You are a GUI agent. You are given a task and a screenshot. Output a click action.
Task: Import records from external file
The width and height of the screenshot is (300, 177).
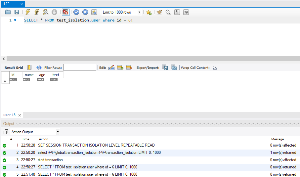pos(174,67)
